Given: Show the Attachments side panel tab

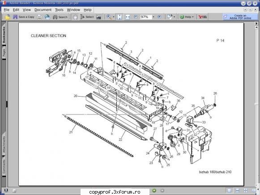Looking at the screenshot, I should (x=4, y=144).
